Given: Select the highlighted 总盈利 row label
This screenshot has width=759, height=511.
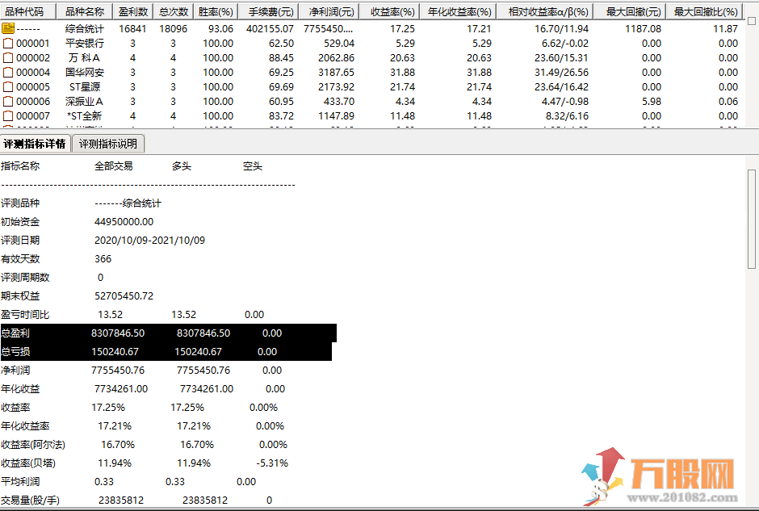Looking at the screenshot, I should tap(15, 333).
